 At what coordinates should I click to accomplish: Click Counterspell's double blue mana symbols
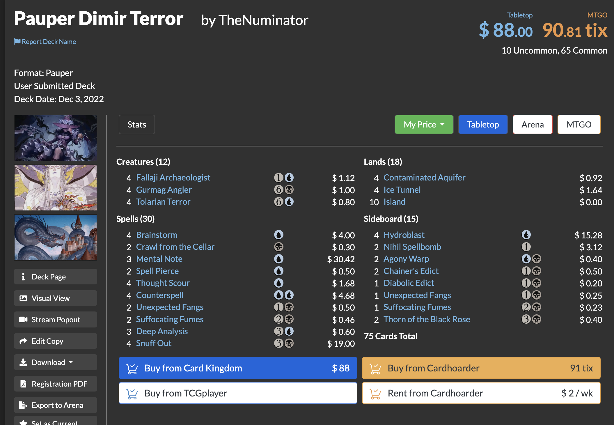tap(284, 295)
